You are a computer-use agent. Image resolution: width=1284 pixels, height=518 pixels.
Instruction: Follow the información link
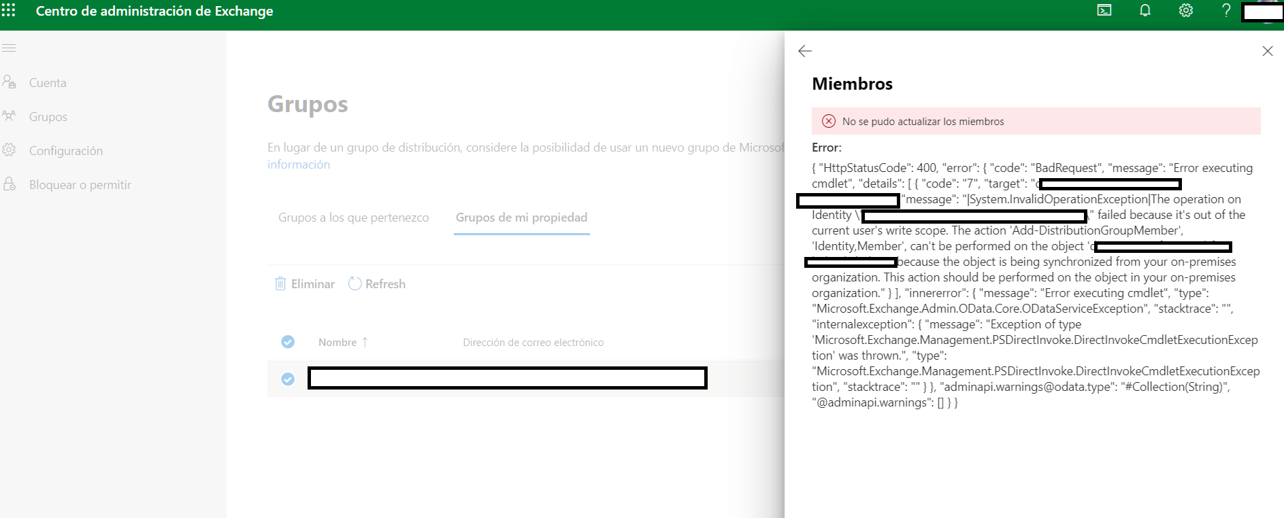(299, 165)
